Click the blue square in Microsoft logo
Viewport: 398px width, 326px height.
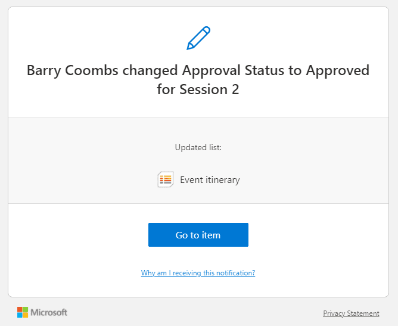tap(20, 315)
